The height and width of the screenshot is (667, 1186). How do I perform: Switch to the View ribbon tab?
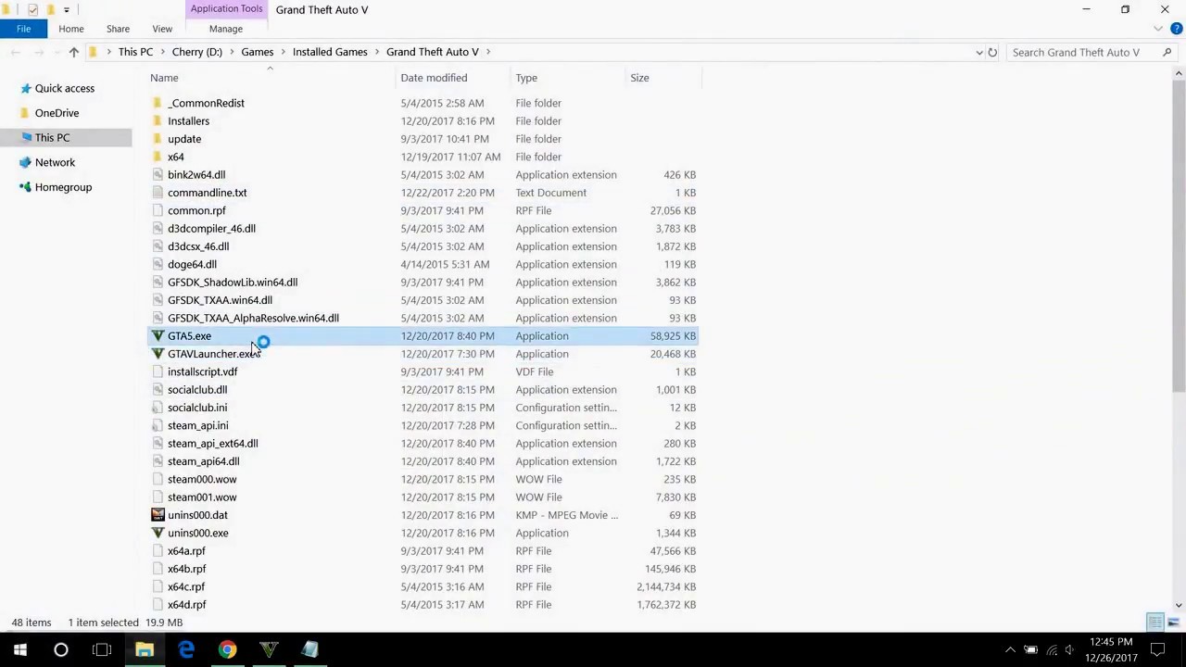click(x=162, y=29)
